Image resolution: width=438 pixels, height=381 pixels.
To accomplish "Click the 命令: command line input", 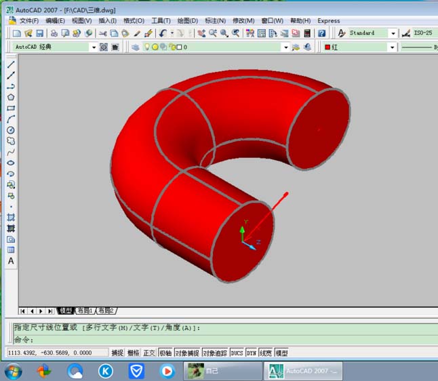I will coord(226,340).
